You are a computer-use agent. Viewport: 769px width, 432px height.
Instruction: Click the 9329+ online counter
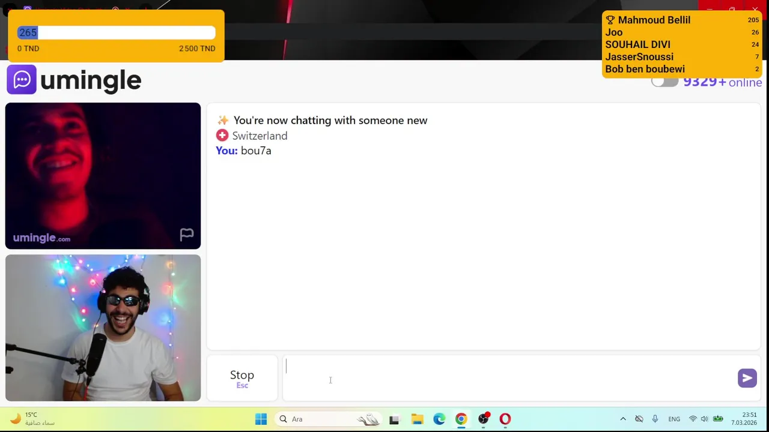[722, 82]
